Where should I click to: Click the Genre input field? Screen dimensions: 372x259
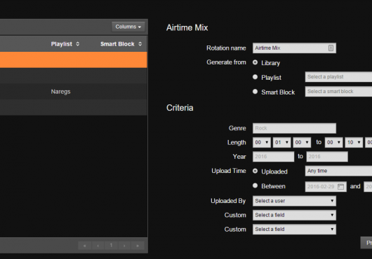294,128
